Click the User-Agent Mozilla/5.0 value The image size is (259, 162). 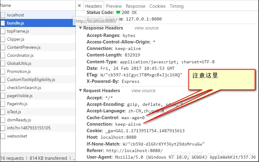185,157
